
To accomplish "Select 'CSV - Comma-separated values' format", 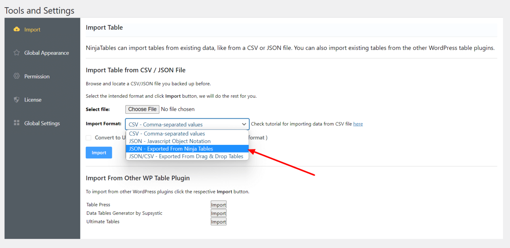I will click(x=167, y=133).
